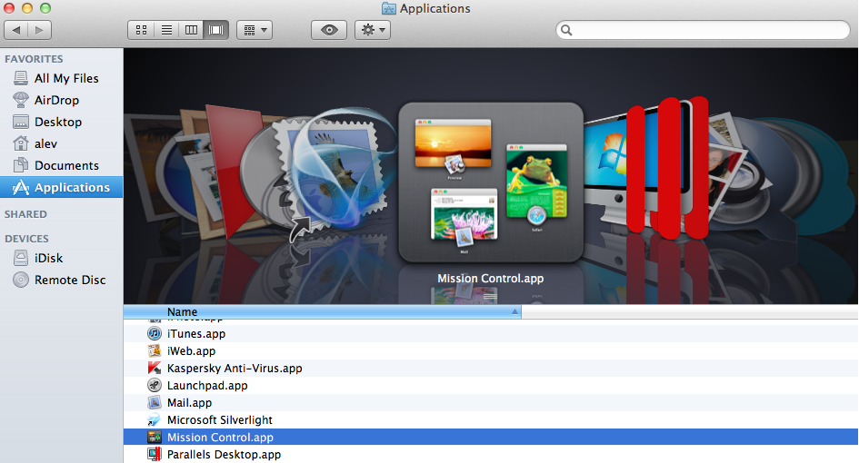Click the Launchpad rocket icon
The width and height of the screenshot is (859, 463).
pyautogui.click(x=155, y=385)
